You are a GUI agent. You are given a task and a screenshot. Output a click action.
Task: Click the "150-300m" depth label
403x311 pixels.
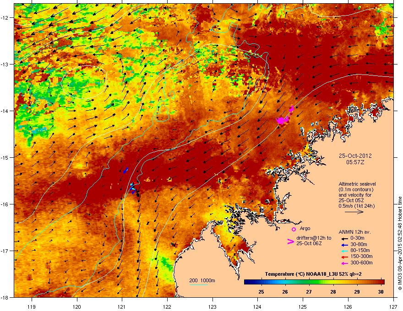point(361,256)
